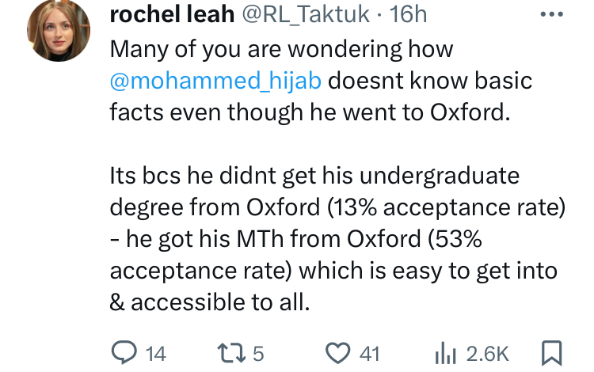Click rochel leah's profile picture
Screen dimensions: 594x372
click(59, 30)
